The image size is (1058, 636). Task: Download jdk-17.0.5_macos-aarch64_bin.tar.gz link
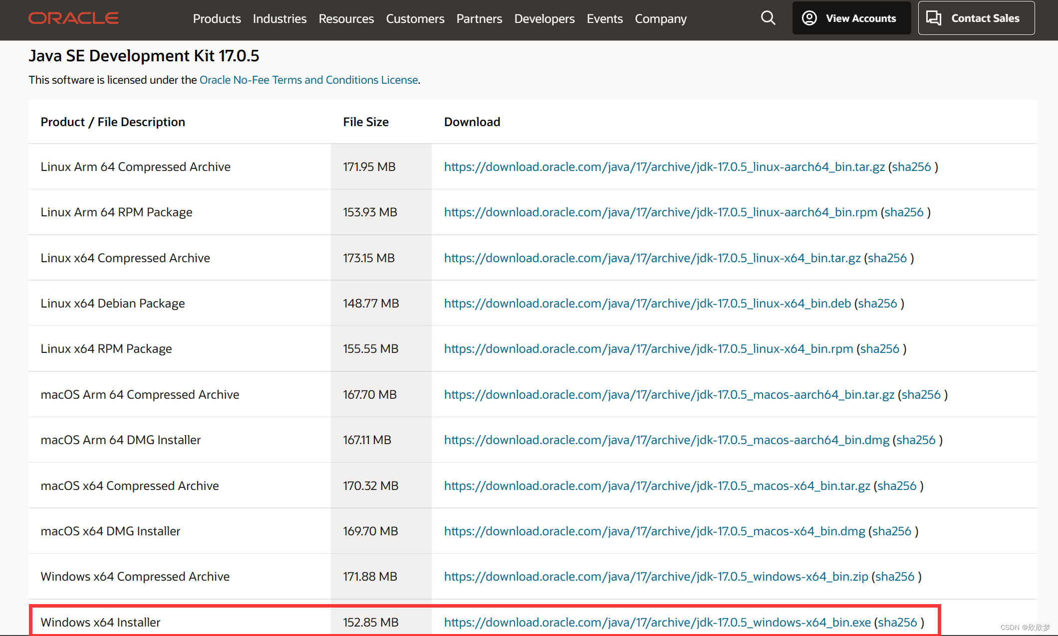point(669,395)
